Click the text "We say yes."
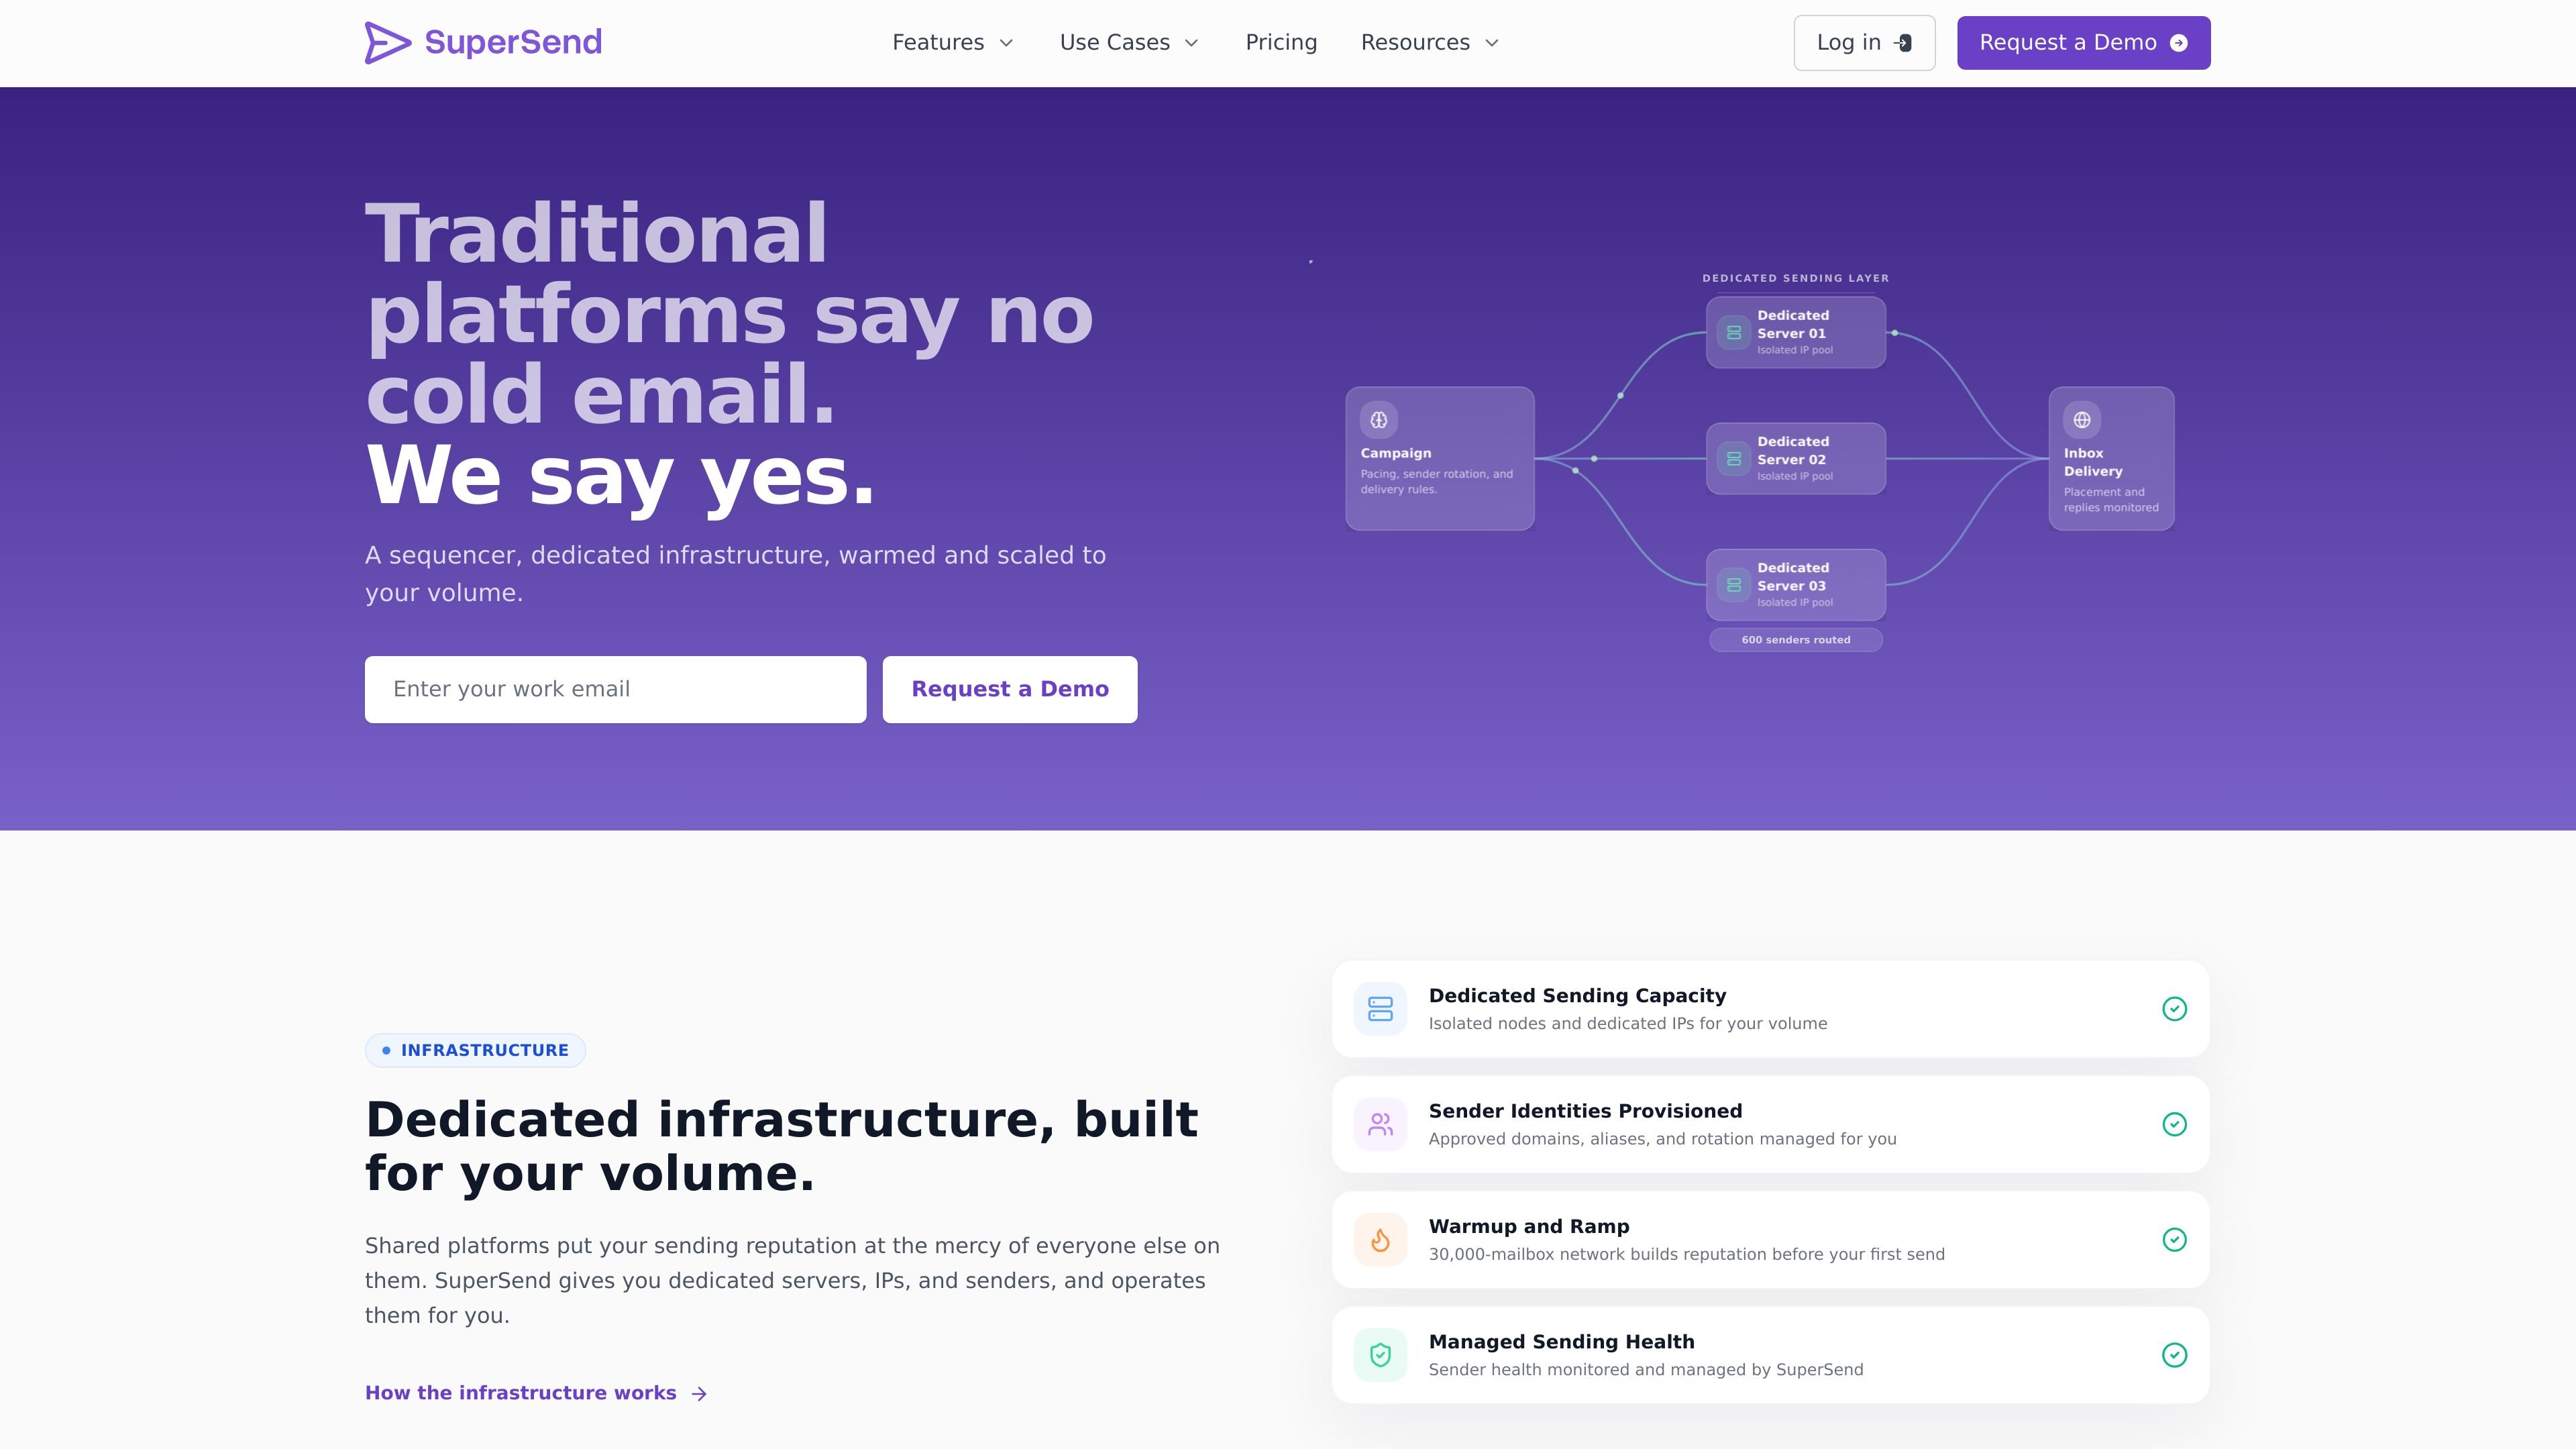This screenshot has width=2576, height=1449. pyautogui.click(x=620, y=477)
